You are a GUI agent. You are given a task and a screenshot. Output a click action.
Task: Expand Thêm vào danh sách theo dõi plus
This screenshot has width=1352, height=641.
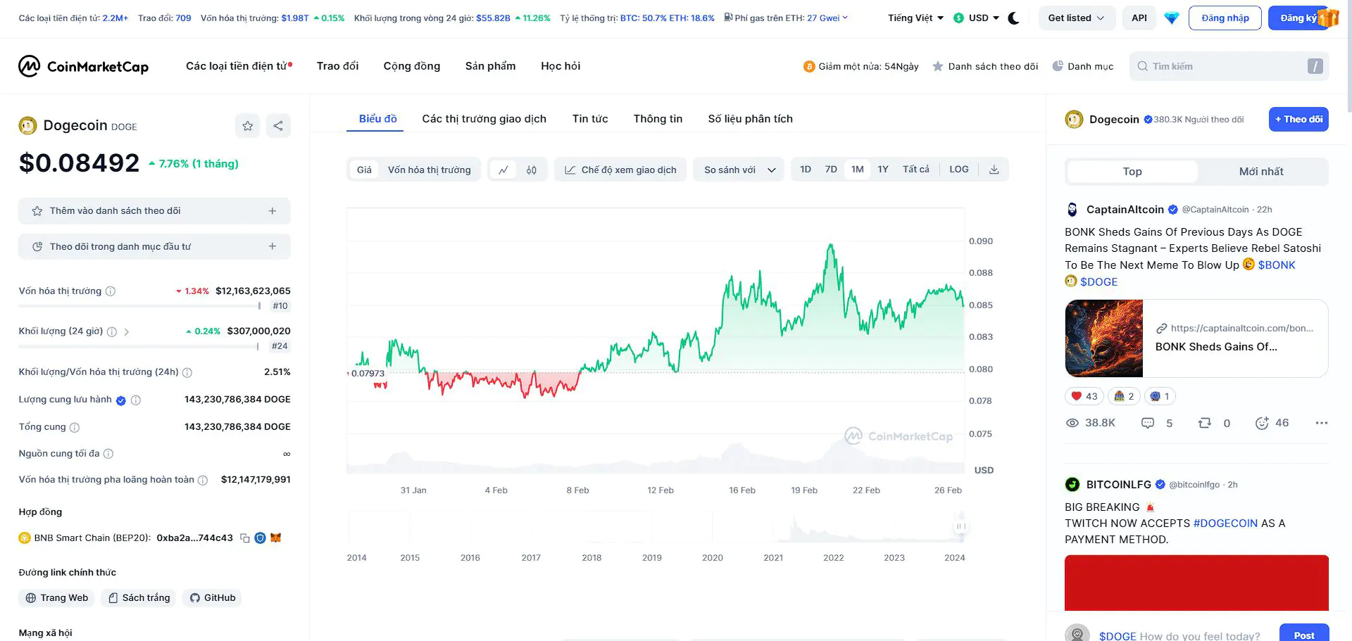273,211
